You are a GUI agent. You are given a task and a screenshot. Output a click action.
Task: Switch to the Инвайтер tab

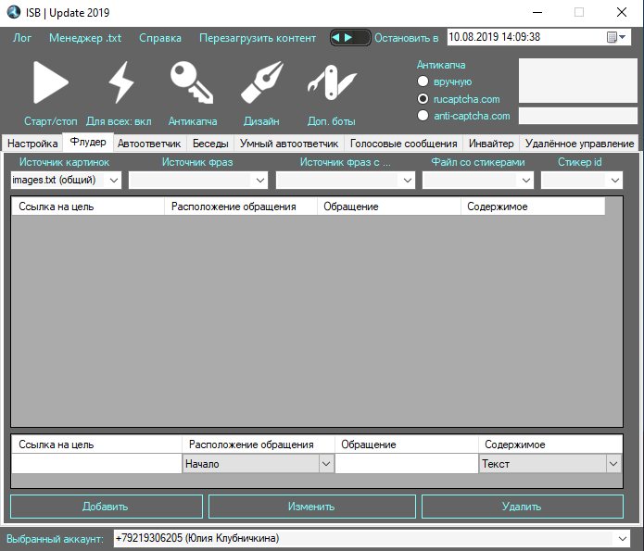[x=491, y=144]
